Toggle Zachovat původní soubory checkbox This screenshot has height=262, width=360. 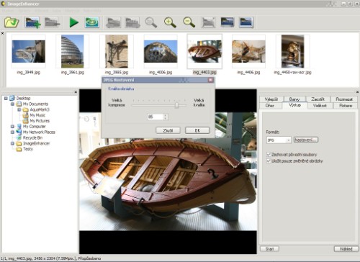[269, 154]
